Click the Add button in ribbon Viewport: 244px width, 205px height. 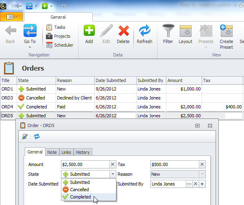coord(89,34)
